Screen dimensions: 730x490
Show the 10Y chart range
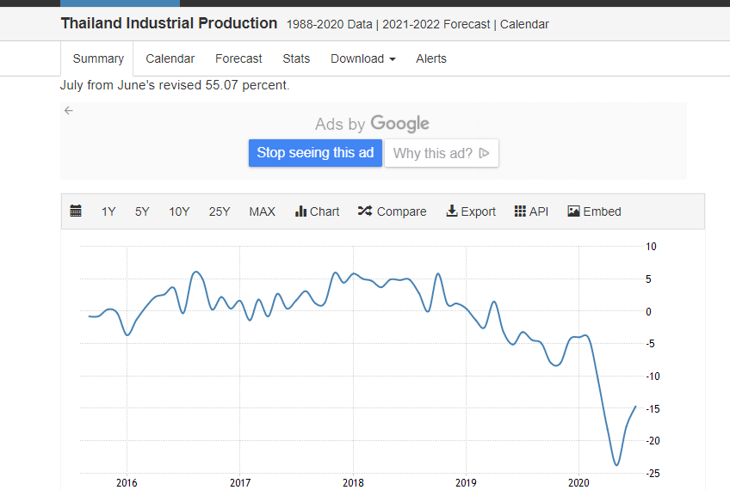click(x=179, y=211)
